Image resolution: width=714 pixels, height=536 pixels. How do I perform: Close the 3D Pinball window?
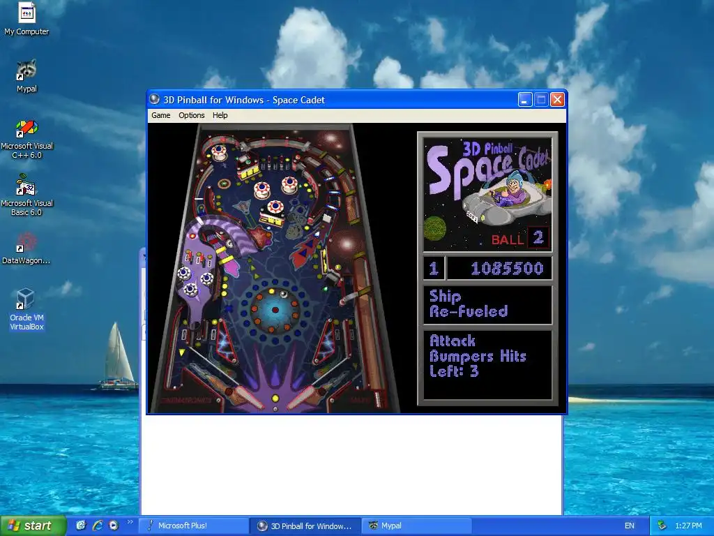point(557,99)
